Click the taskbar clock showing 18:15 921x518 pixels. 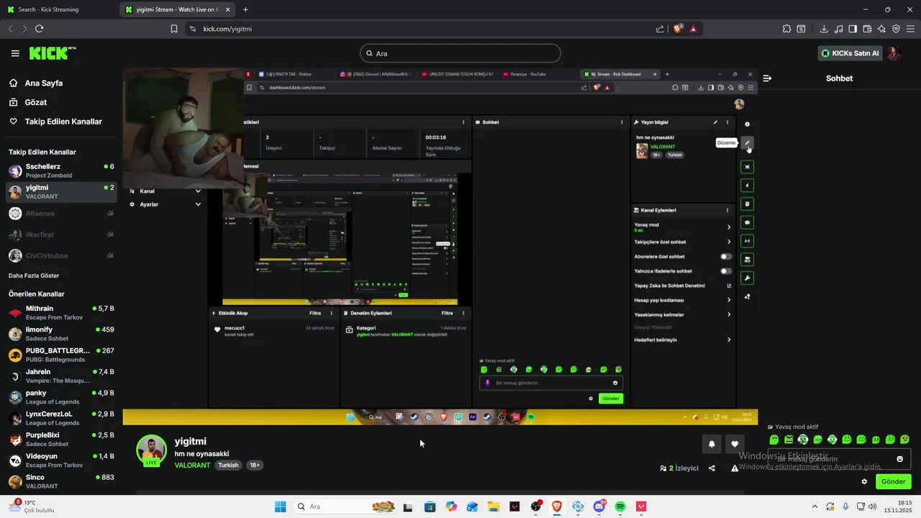tap(899, 506)
